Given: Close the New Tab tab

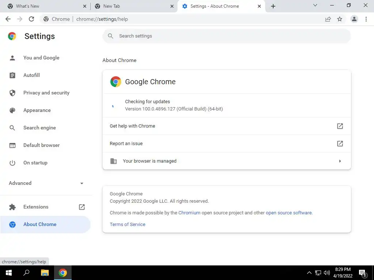Looking at the screenshot, I should (x=172, y=6).
